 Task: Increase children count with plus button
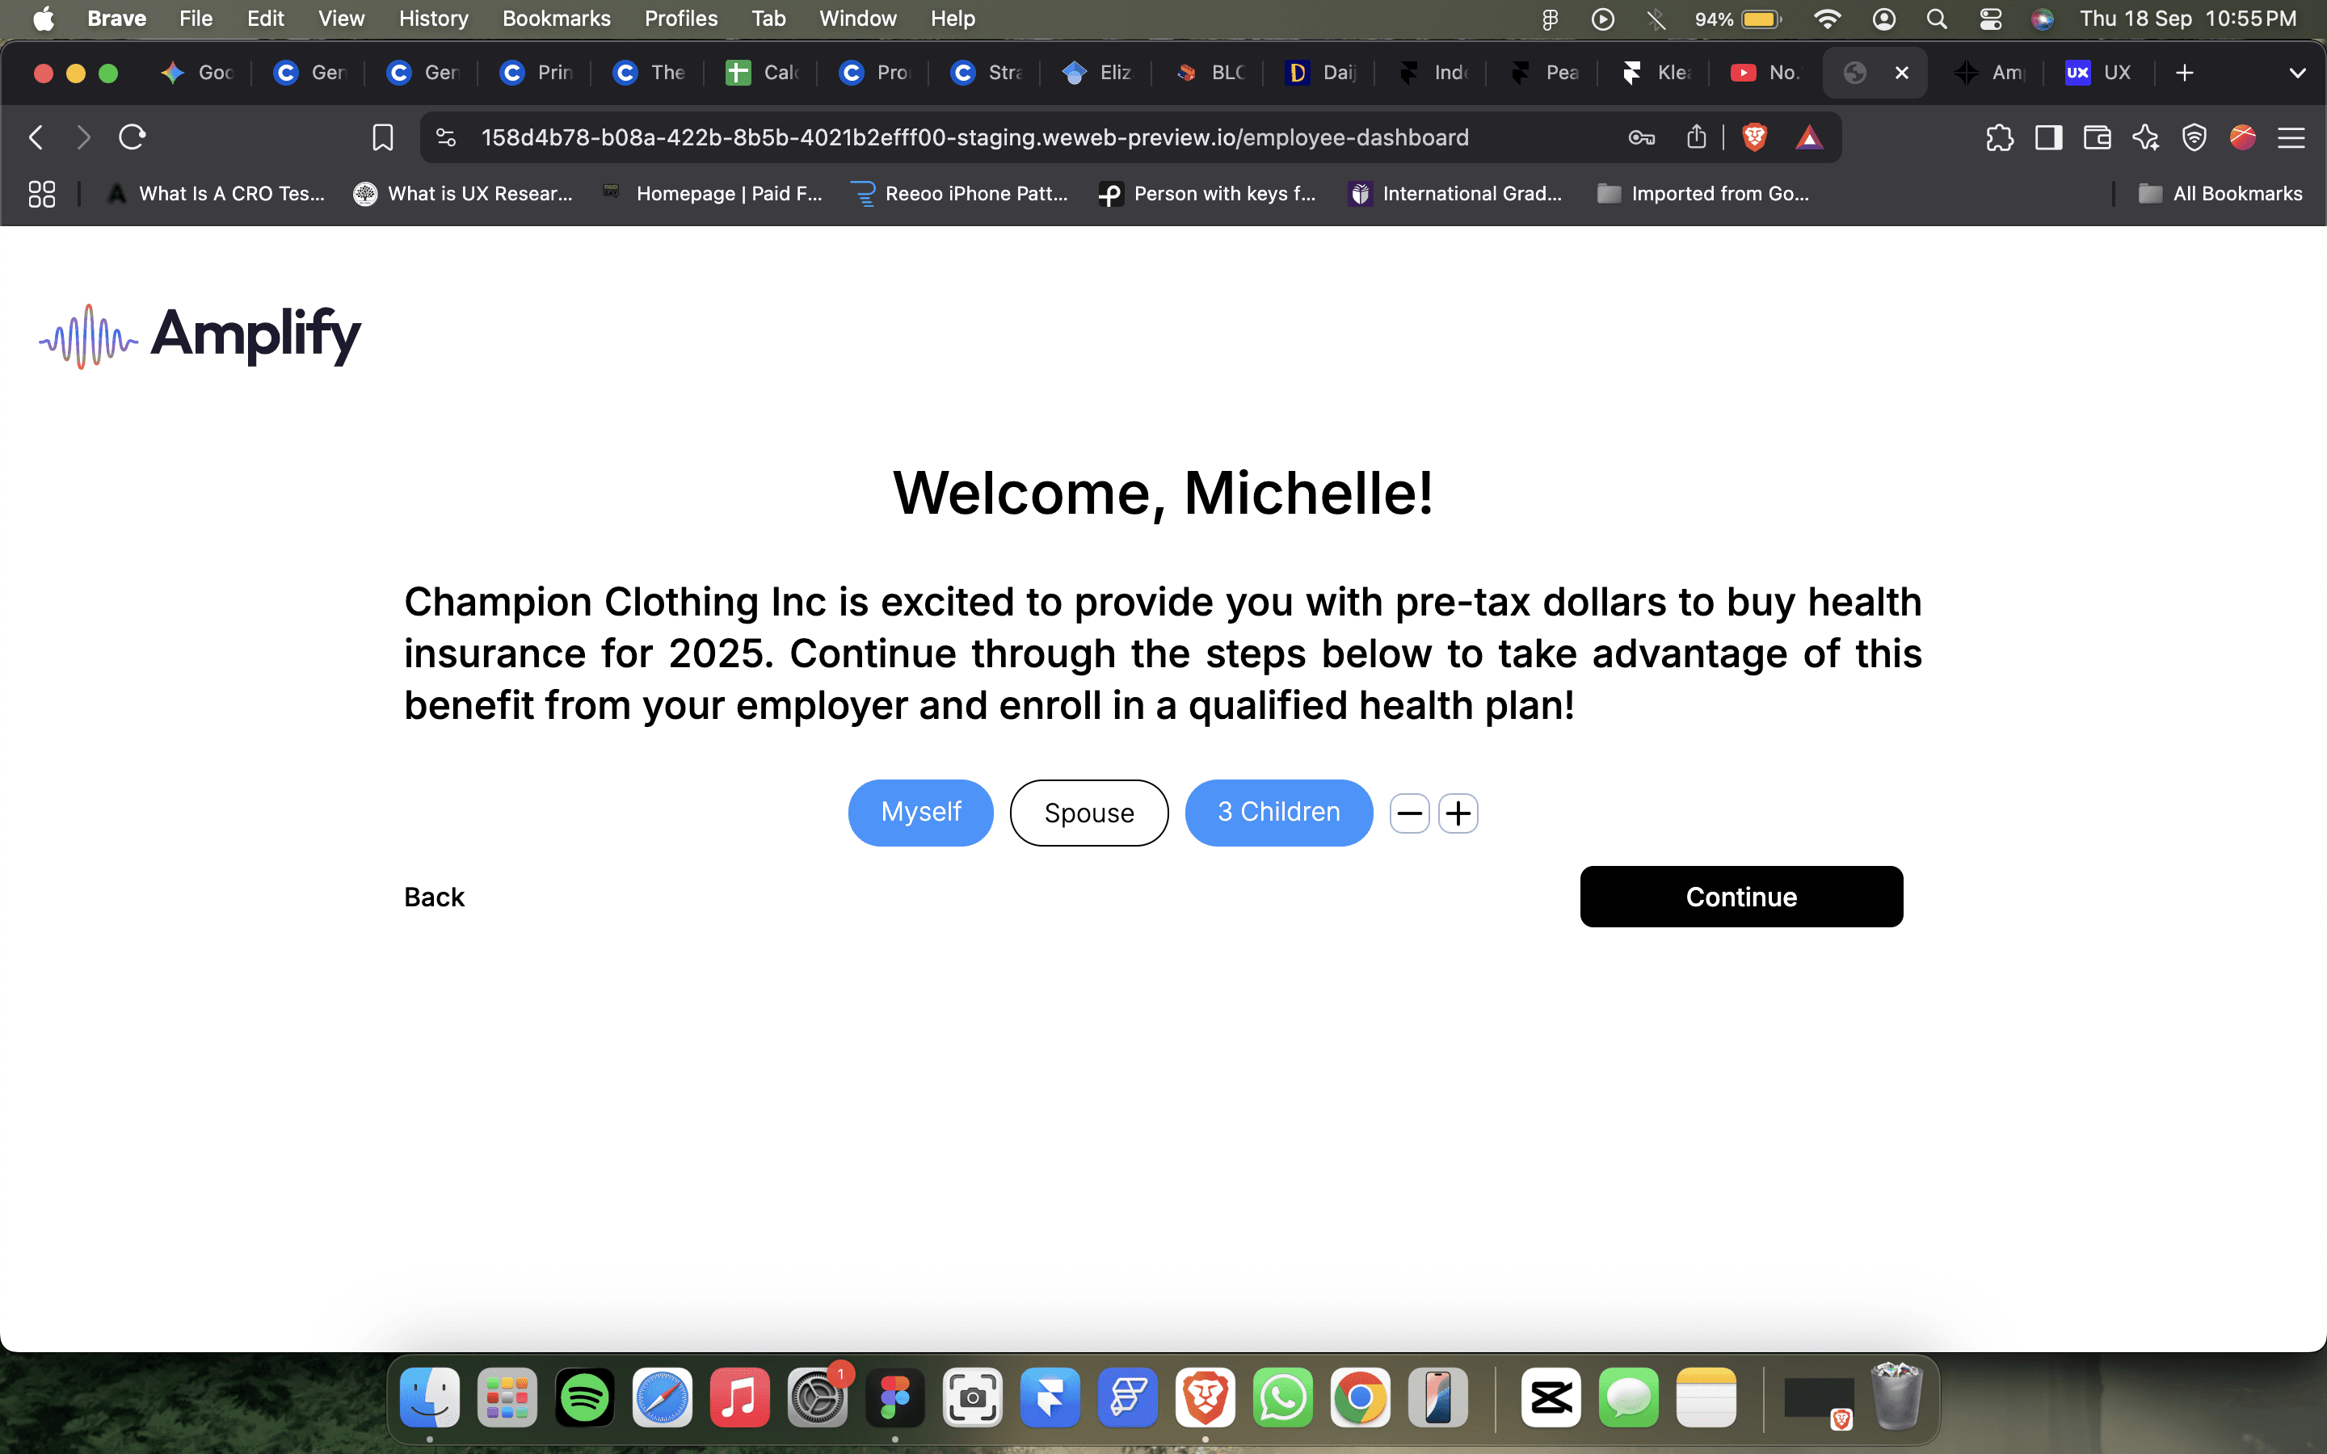pos(1458,813)
